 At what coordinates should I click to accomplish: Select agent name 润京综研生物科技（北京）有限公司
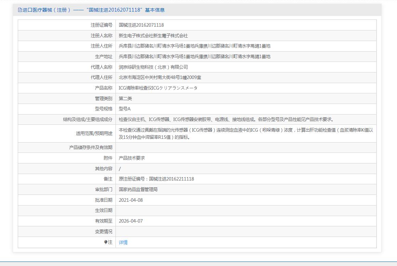coord(153,67)
